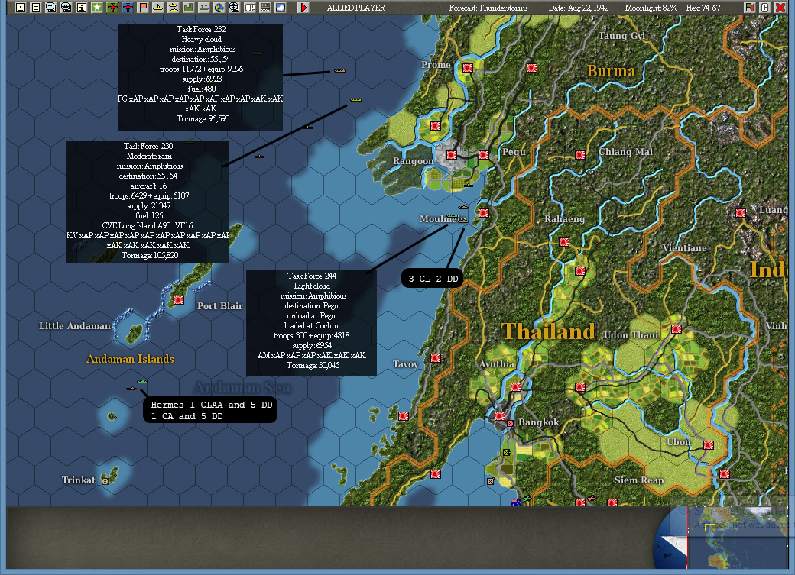Image resolution: width=795 pixels, height=575 pixels.
Task: Open the globe toolbar icon
Action: pos(219,8)
